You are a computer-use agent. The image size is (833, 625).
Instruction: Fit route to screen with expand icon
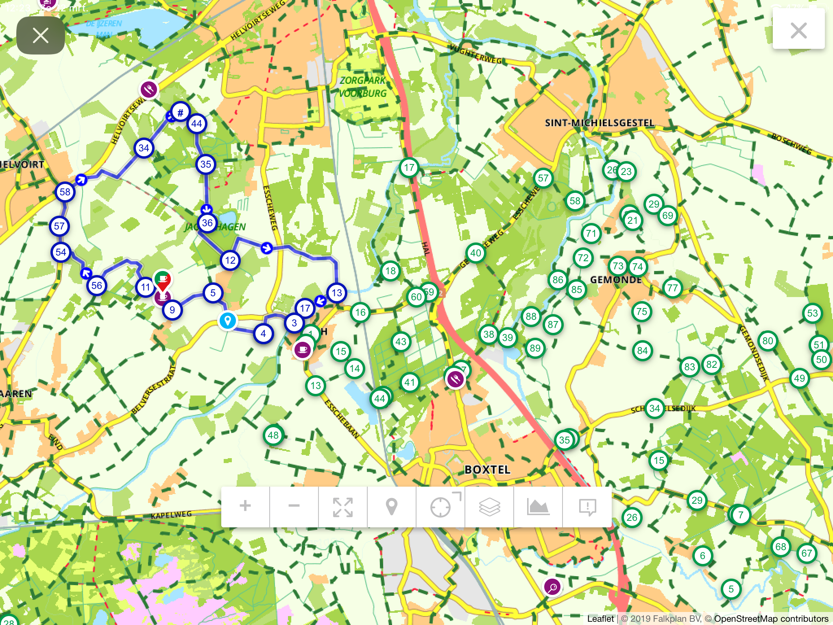point(343,507)
